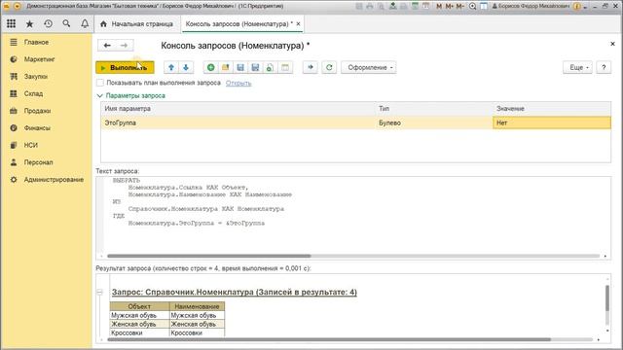Click the document with green mark icon
Screen dimensions: 623x350
[271, 67]
